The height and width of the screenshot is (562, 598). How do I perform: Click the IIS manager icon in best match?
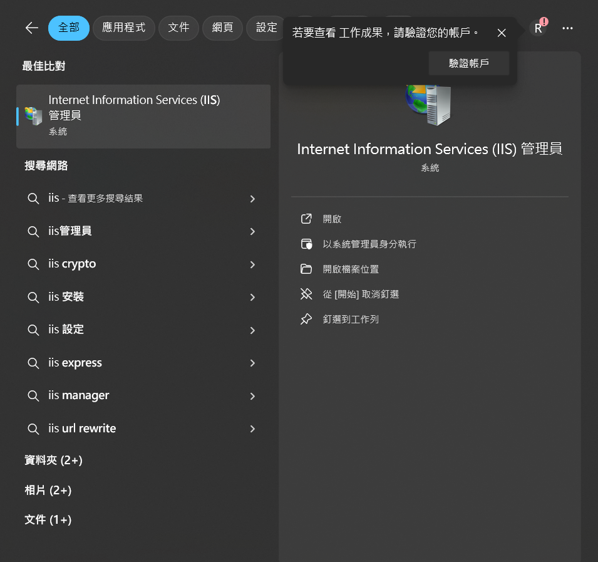34,116
